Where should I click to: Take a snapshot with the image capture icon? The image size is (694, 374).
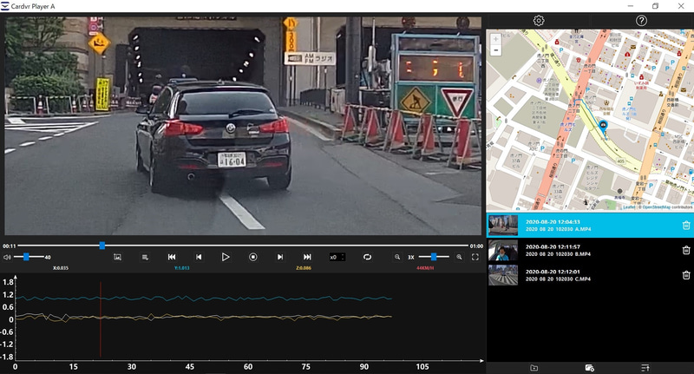coord(117,257)
